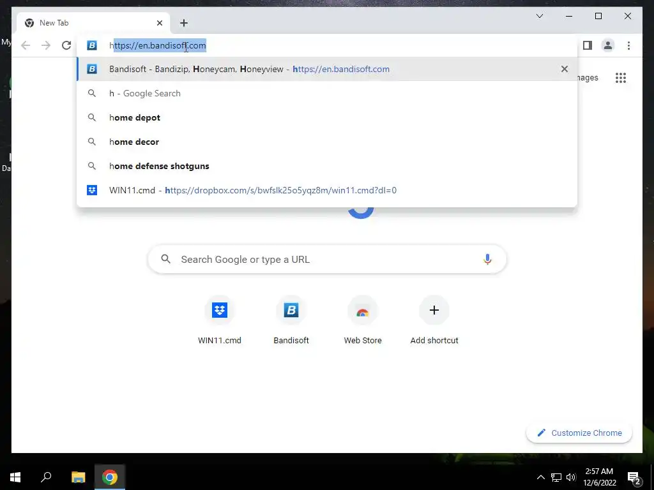
Task: Open the Windows Start menu
Action: 15,477
